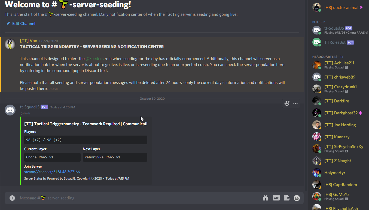The height and width of the screenshot is (210, 369).
Task: Select |H8| CaptRandom in member list
Action: [x=340, y=185]
